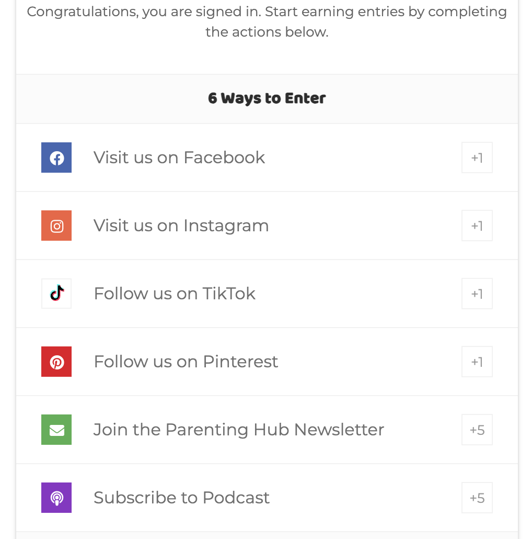532x539 pixels.
Task: Select the Follow us on Pinterest entry
Action: pos(186,362)
